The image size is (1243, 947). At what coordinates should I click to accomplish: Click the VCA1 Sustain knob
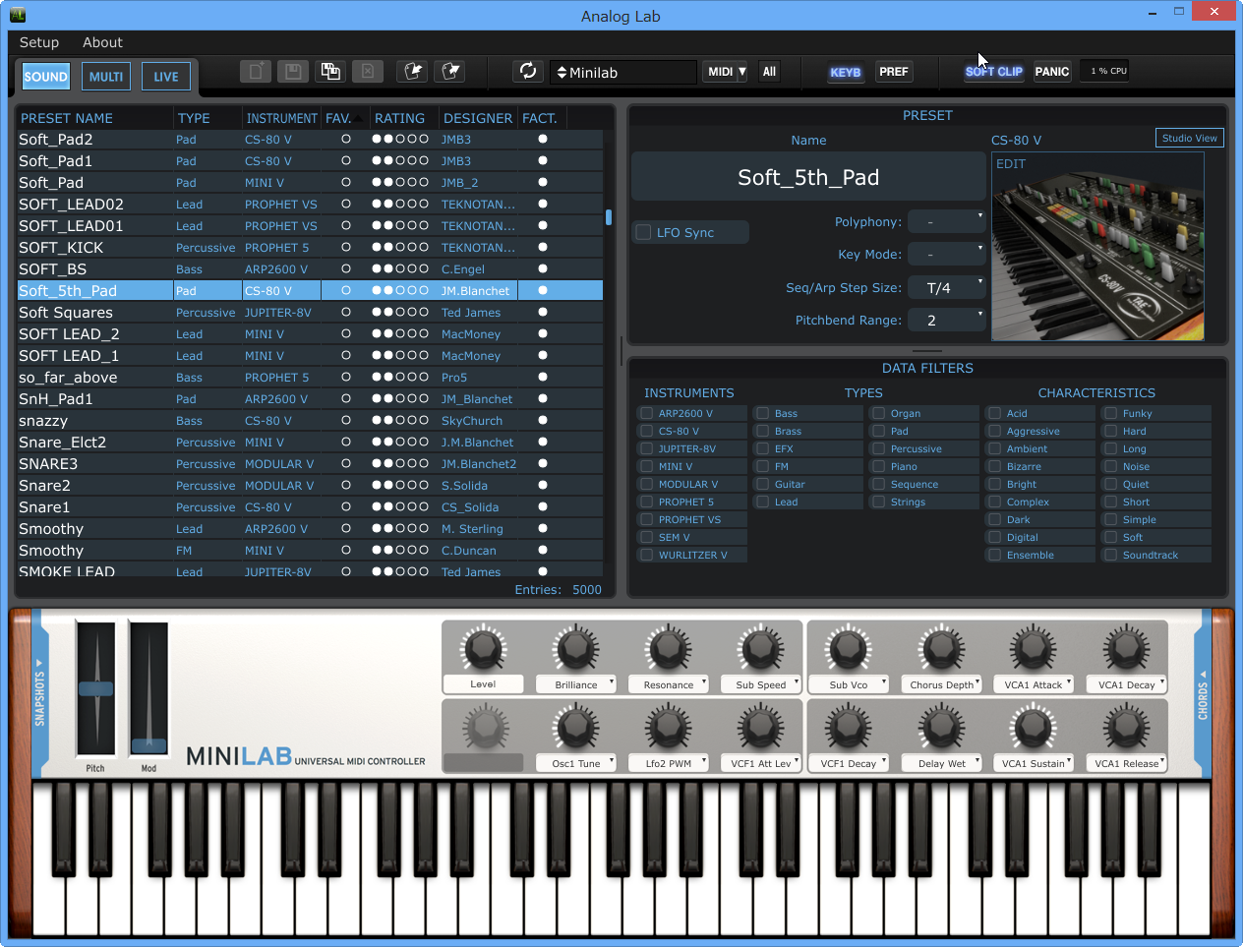point(1034,728)
